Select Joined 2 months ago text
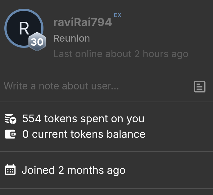Viewport: 213px width, 195px height. click(x=73, y=170)
